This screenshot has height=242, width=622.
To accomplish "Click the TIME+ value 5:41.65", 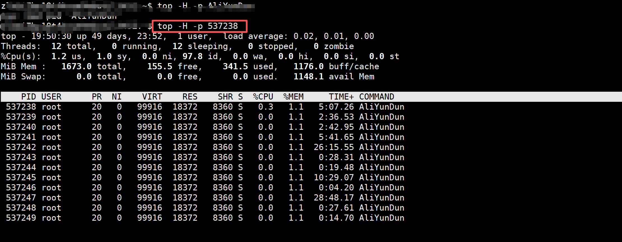I will 336,137.
